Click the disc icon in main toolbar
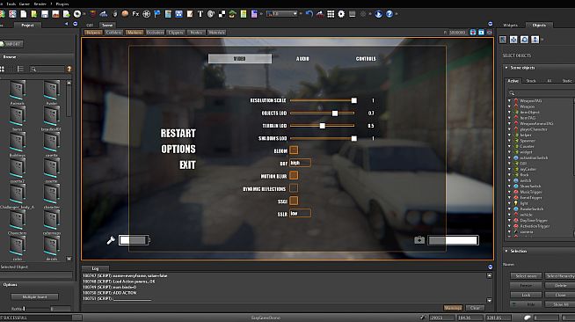Screen dimensions: 575x322 (77, 14)
